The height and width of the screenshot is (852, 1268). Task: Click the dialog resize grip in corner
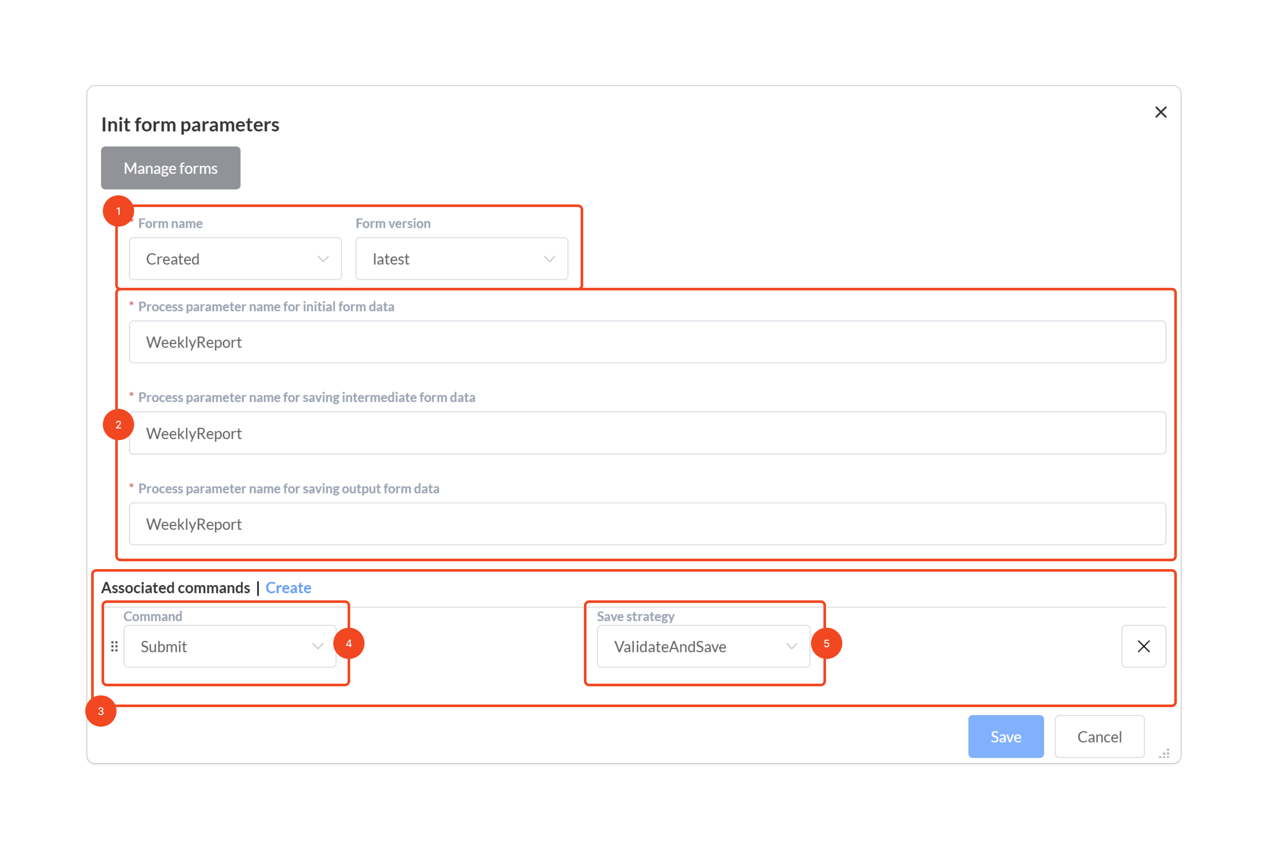[x=1164, y=753]
